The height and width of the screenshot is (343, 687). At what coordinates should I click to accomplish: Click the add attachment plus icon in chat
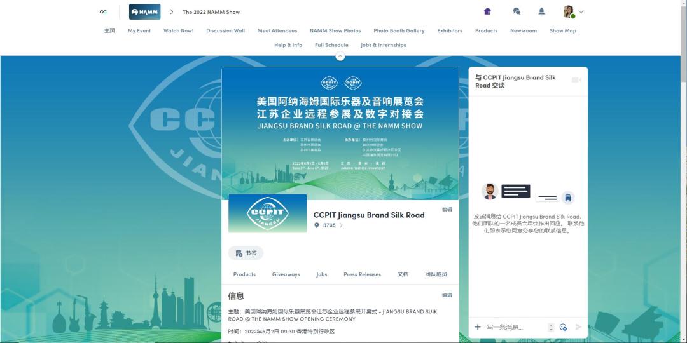click(x=478, y=327)
